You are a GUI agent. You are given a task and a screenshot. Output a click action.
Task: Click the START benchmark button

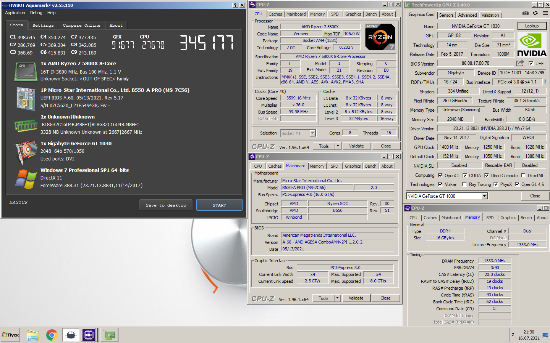coord(219,205)
